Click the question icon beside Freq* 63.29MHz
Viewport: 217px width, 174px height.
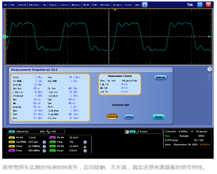tap(44, 146)
